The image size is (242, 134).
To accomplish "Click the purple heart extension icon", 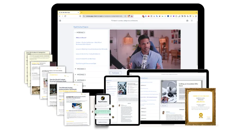I will tap(174, 16).
